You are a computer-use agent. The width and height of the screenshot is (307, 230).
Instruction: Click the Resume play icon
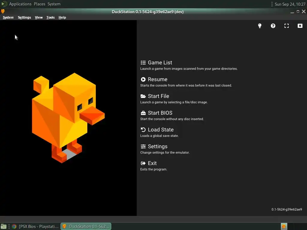tap(143, 79)
